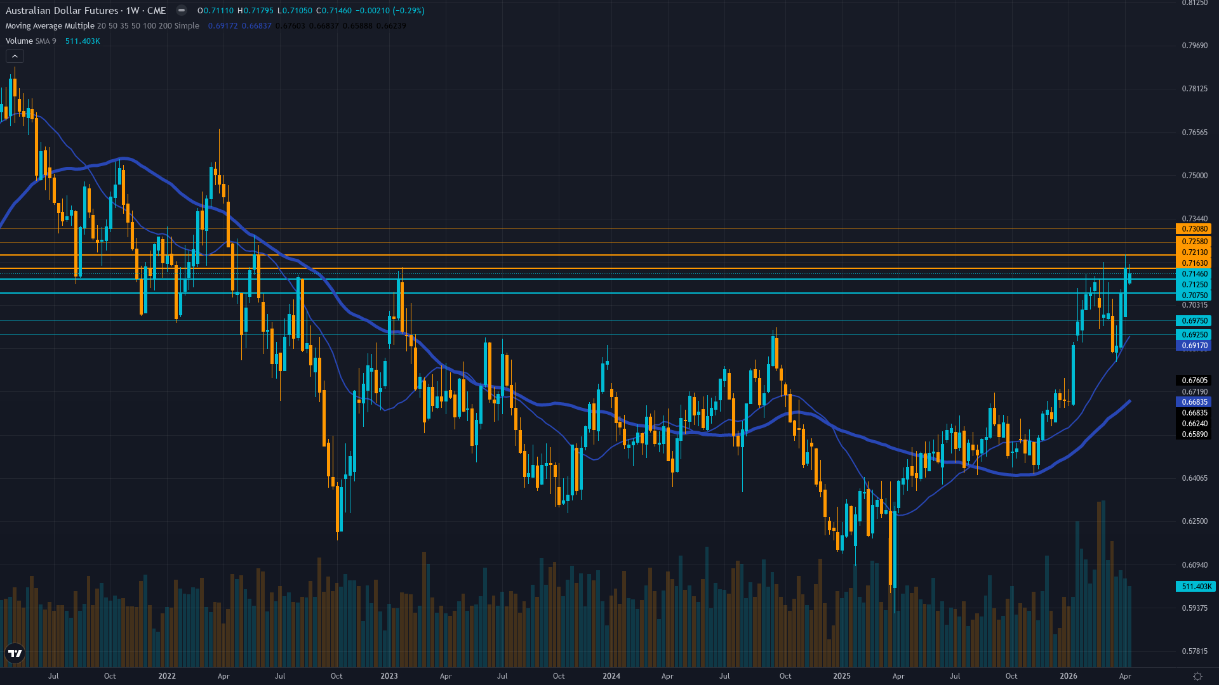The height and width of the screenshot is (685, 1219).
Task: Click the 0.75000 price scale tick
Action: tap(1194, 176)
